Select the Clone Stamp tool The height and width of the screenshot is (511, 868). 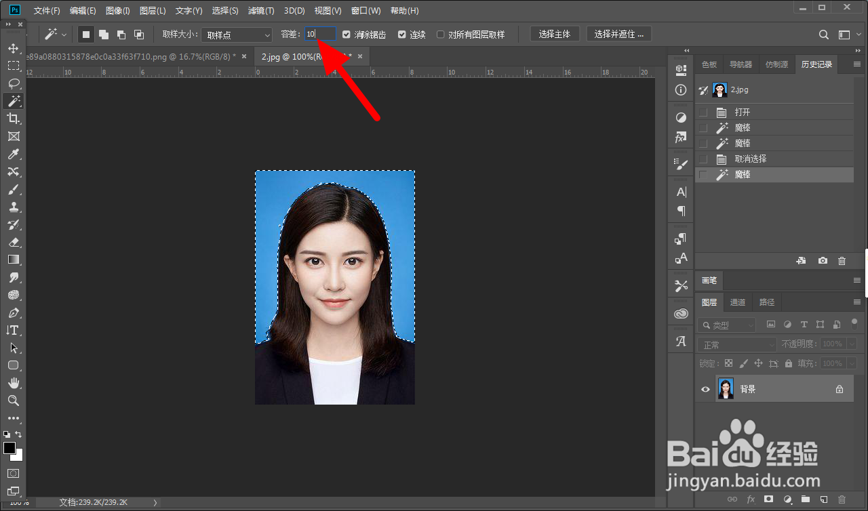pos(13,207)
